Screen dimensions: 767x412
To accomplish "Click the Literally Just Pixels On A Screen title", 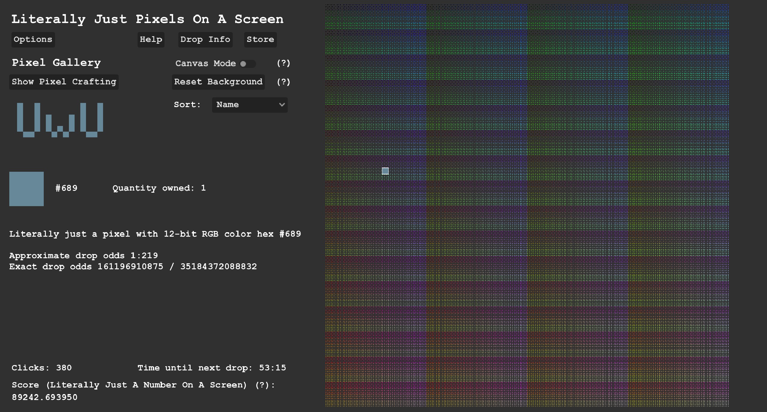I will pos(147,19).
